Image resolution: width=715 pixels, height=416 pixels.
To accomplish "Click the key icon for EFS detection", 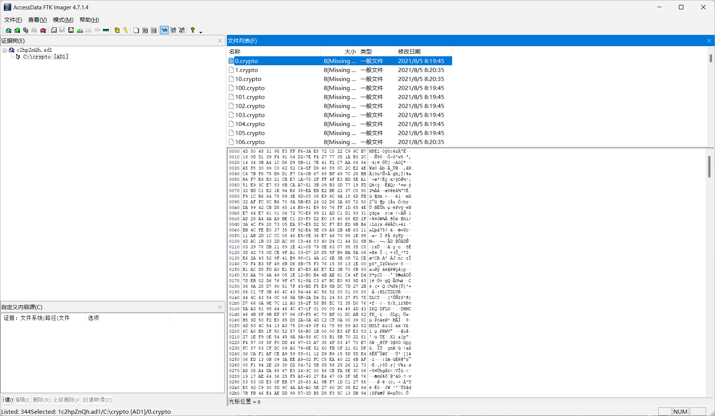I will coord(125,30).
